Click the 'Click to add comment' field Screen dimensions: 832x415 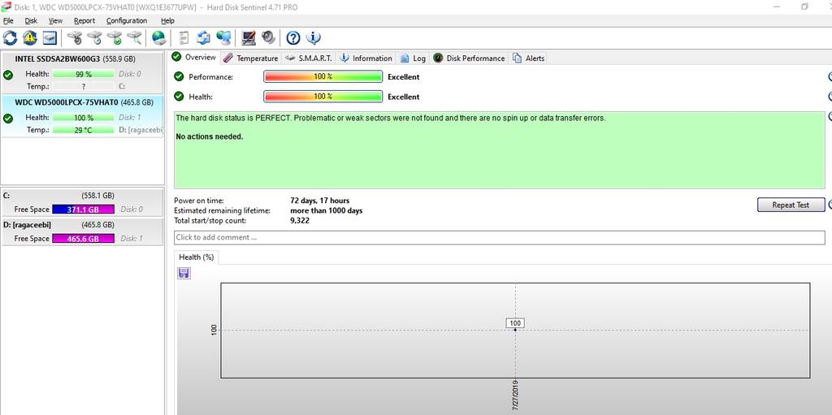pyautogui.click(x=500, y=237)
